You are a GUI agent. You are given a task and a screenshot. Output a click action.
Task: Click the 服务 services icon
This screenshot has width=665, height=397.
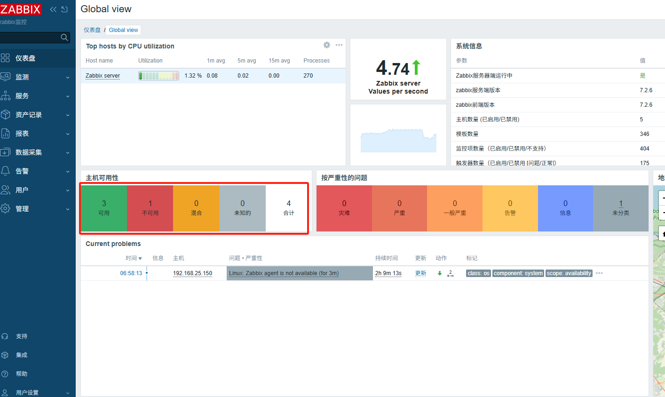tap(5, 95)
